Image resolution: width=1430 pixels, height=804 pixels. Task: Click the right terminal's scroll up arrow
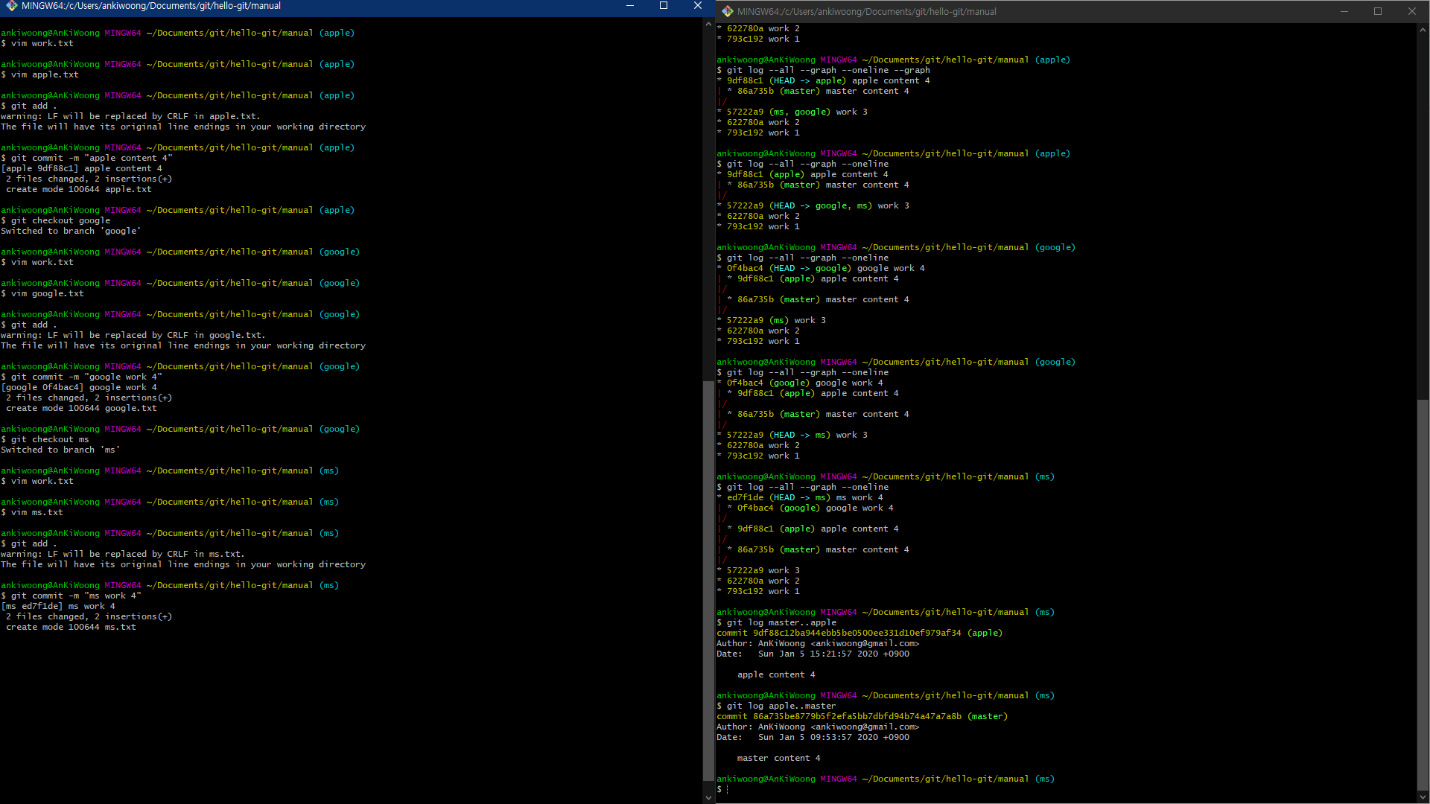[1423, 31]
